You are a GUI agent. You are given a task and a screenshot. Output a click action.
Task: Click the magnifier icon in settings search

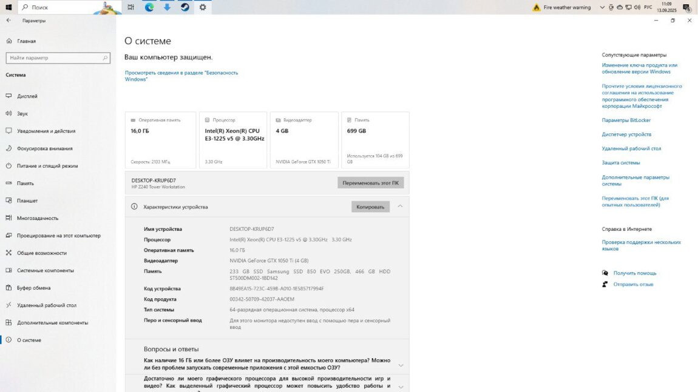click(105, 58)
